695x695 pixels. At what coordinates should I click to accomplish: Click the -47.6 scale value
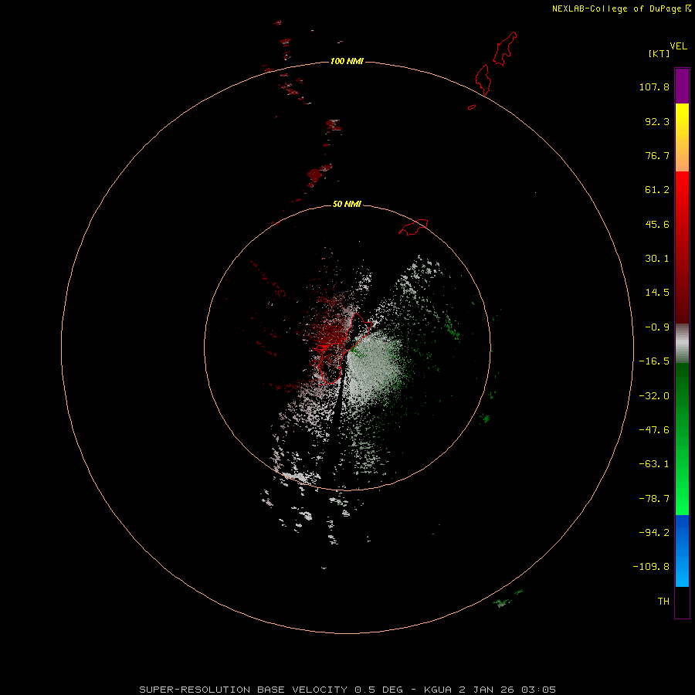pos(654,430)
